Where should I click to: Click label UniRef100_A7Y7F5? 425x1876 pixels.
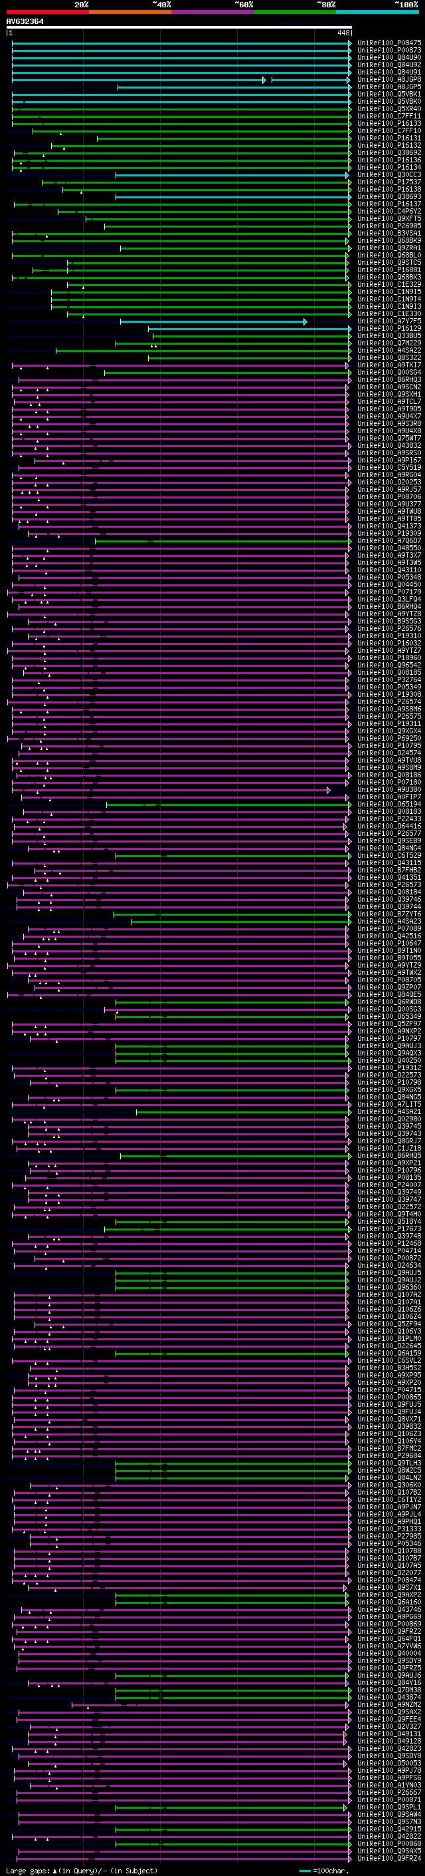tap(388, 321)
